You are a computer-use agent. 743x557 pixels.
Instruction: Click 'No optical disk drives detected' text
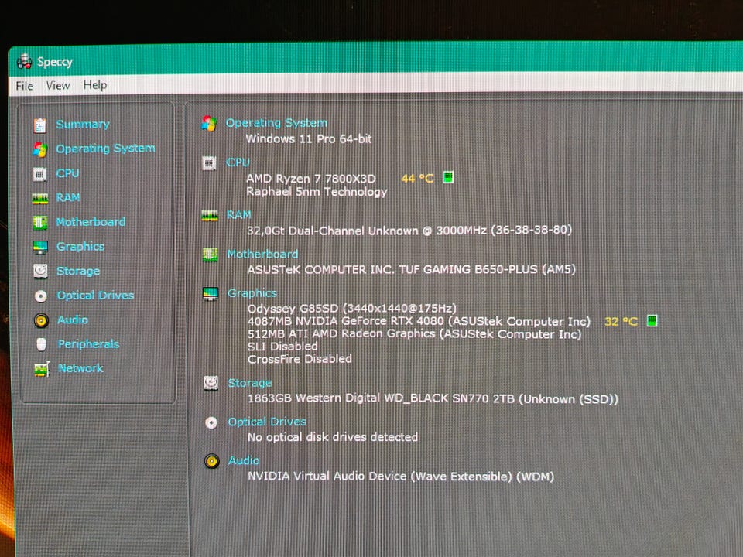tap(333, 436)
